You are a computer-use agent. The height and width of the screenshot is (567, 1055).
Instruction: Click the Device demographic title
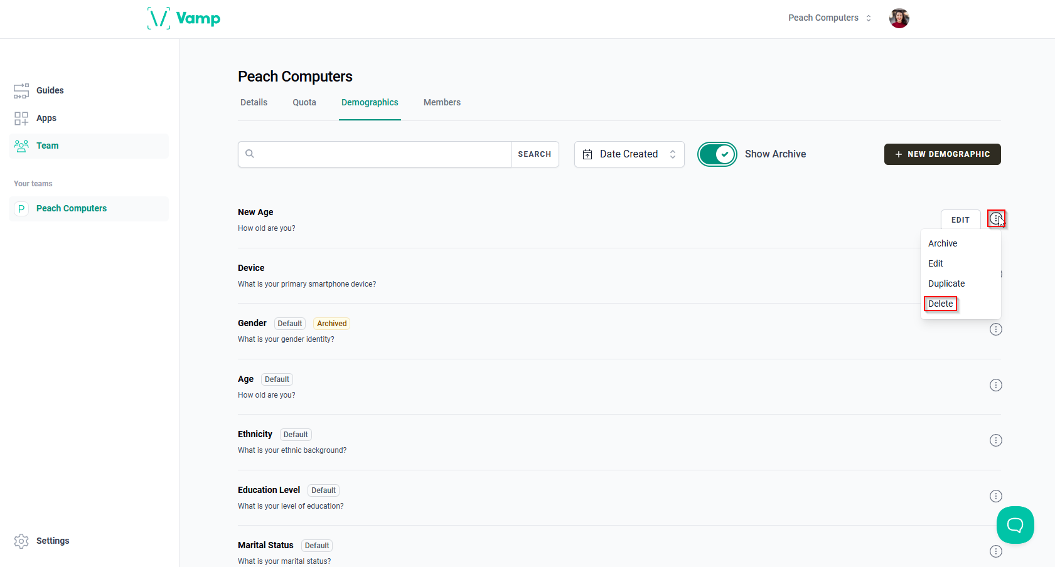tap(251, 268)
